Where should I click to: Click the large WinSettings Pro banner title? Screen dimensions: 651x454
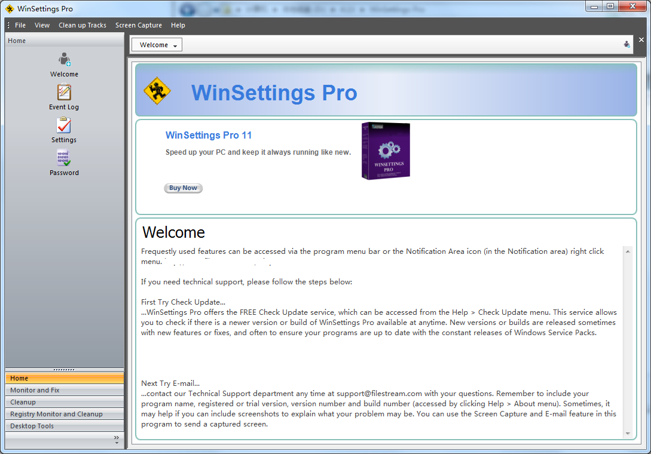pos(274,93)
